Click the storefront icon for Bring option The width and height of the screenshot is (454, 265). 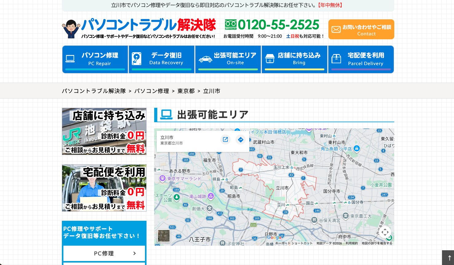pos(270,58)
